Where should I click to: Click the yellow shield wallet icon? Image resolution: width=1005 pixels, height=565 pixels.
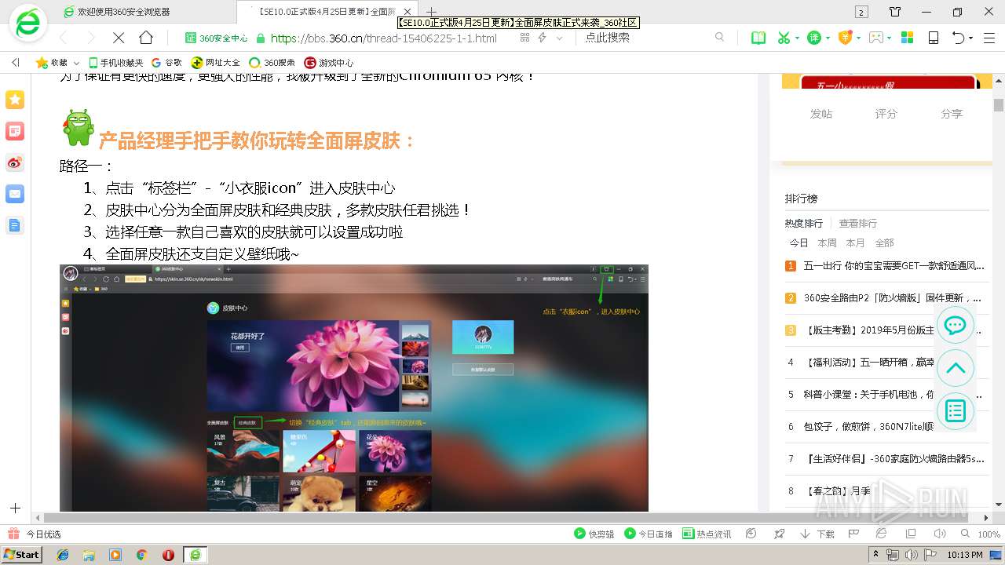click(845, 38)
